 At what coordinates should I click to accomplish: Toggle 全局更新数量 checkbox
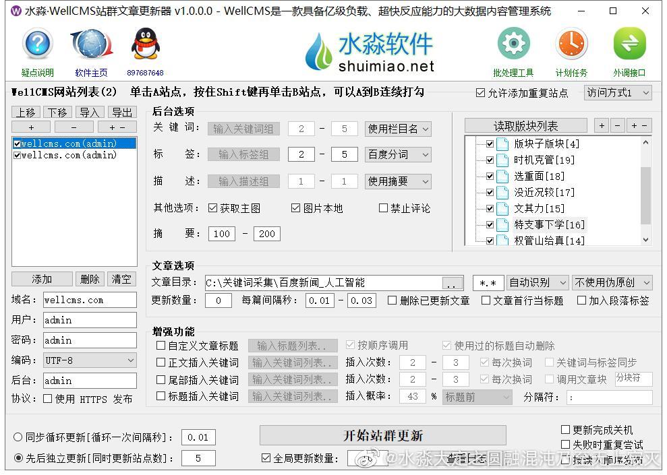click(266, 458)
